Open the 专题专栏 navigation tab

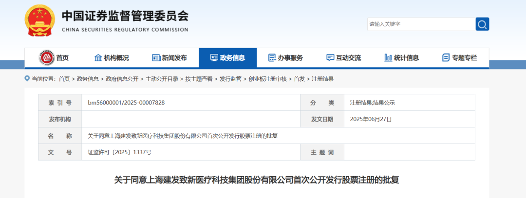click(460, 57)
